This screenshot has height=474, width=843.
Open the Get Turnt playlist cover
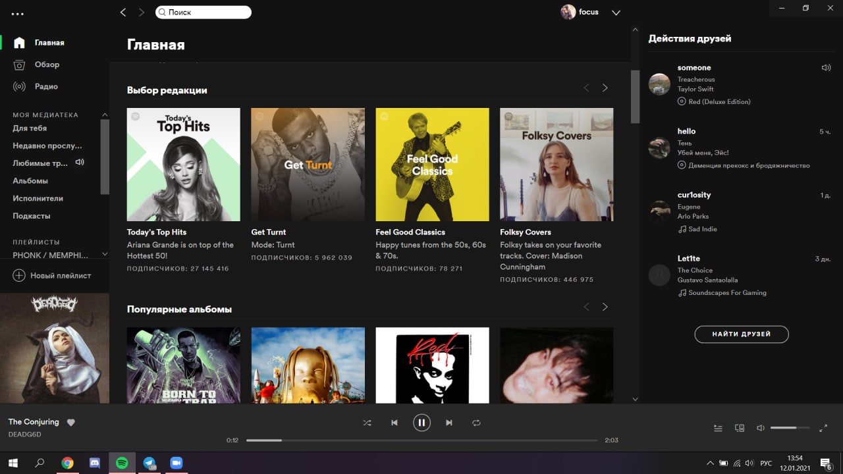[x=308, y=165]
